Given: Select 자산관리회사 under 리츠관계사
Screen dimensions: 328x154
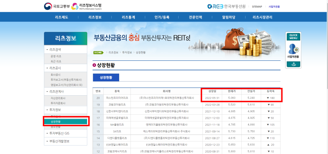Looking at the screenshot, I should click(x=58, y=98).
